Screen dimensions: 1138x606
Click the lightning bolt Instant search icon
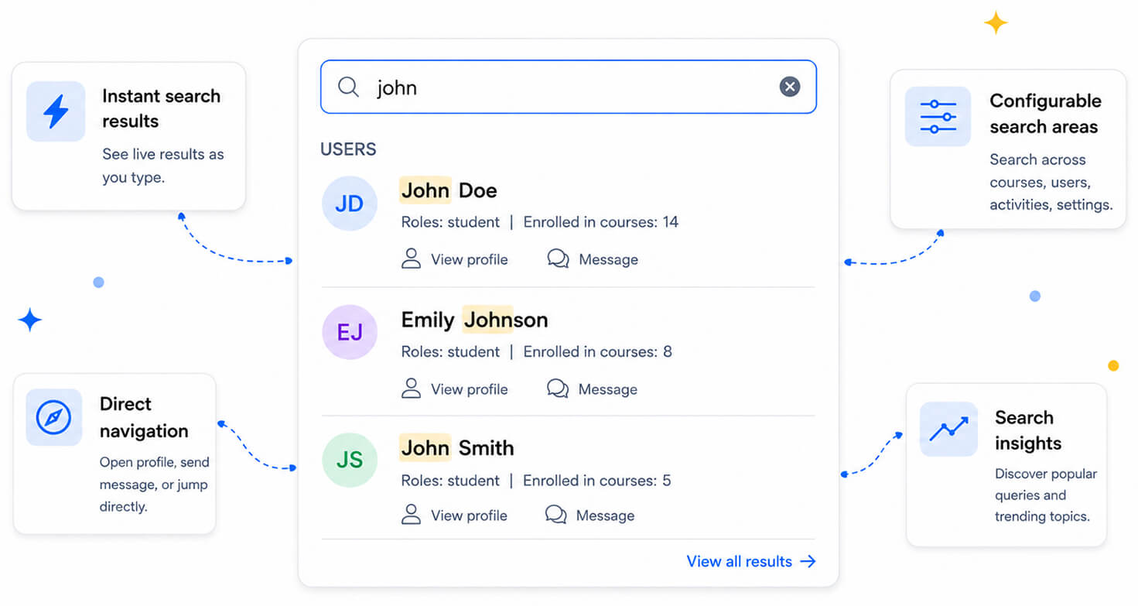pyautogui.click(x=56, y=111)
